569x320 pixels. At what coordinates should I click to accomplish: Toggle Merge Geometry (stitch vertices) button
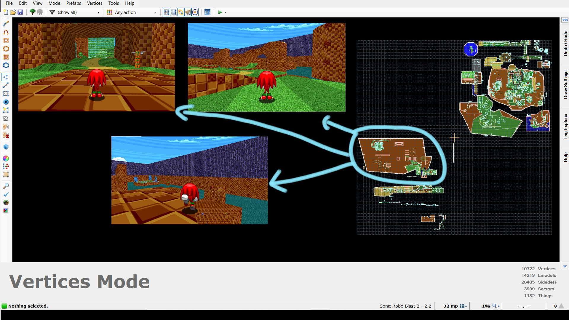pyautogui.click(x=181, y=12)
